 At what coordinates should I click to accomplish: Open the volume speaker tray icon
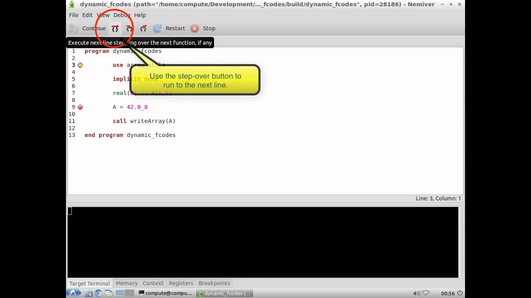pyautogui.click(x=417, y=293)
